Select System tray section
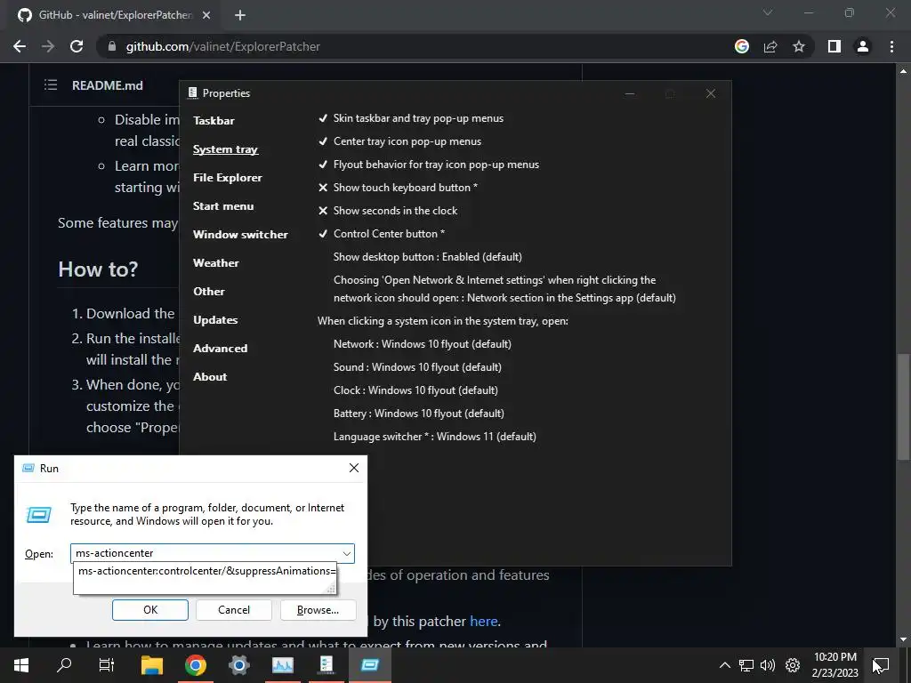This screenshot has width=911, height=683. (x=225, y=149)
